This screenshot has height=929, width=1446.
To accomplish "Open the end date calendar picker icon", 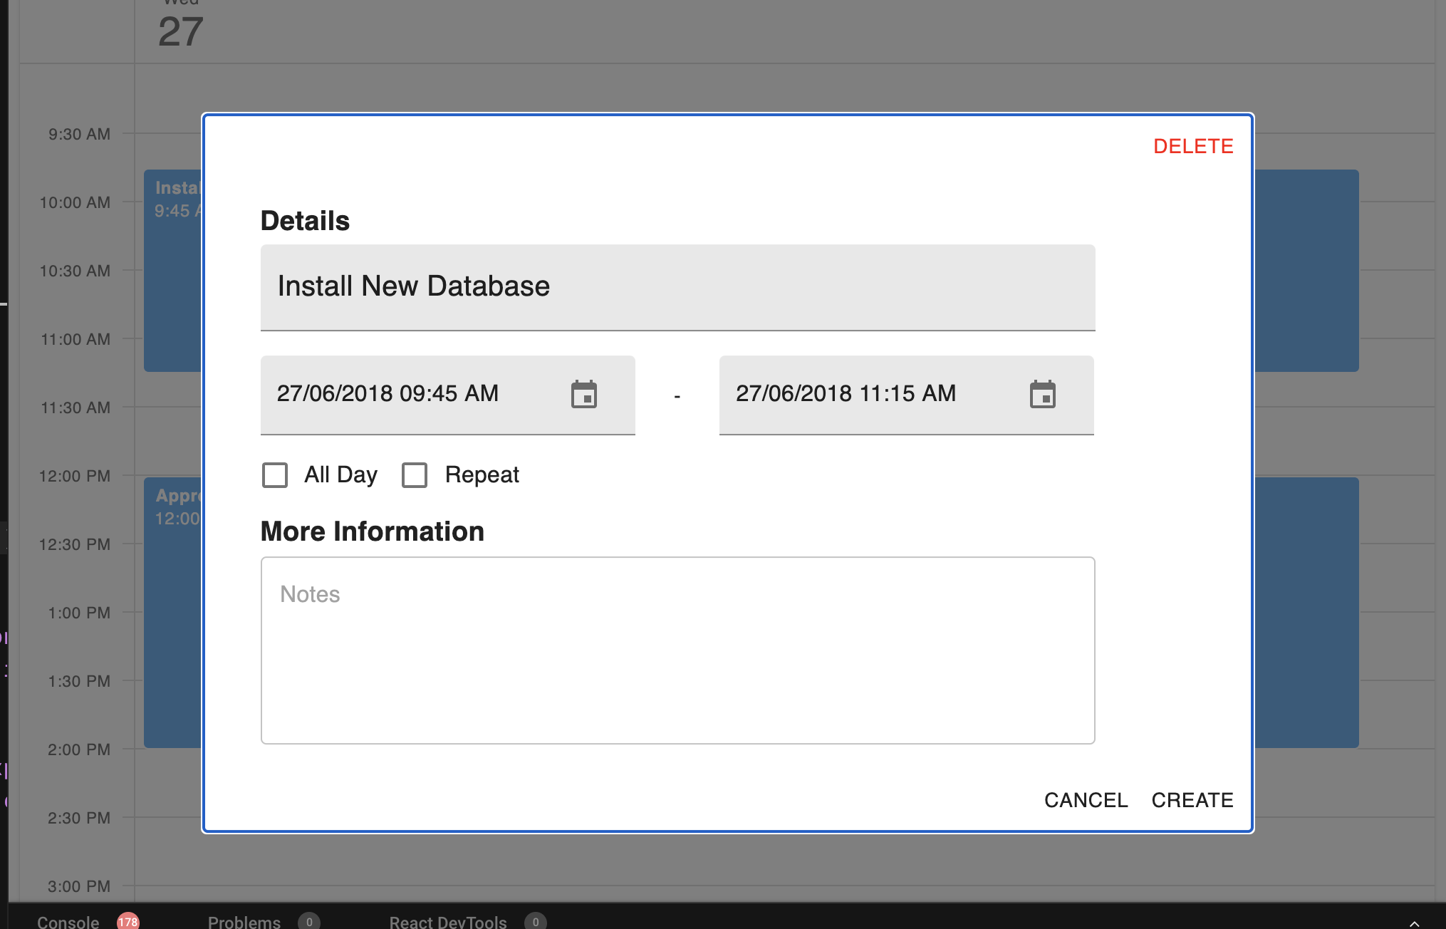I will tap(1044, 394).
